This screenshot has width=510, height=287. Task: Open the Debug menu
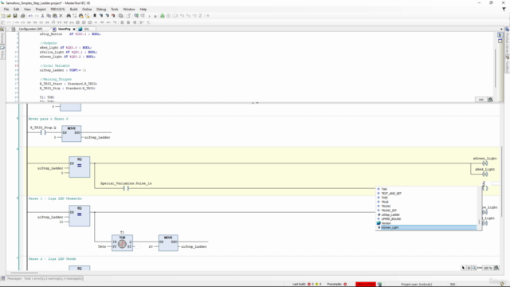(x=101, y=9)
